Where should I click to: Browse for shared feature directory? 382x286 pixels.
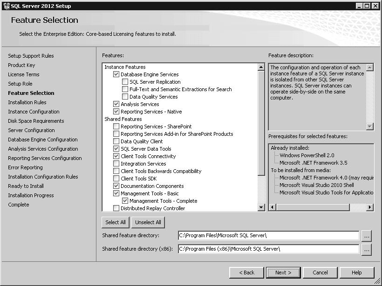(367, 236)
